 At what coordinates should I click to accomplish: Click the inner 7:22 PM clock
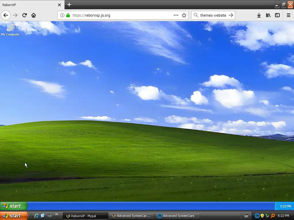[x=285, y=206]
